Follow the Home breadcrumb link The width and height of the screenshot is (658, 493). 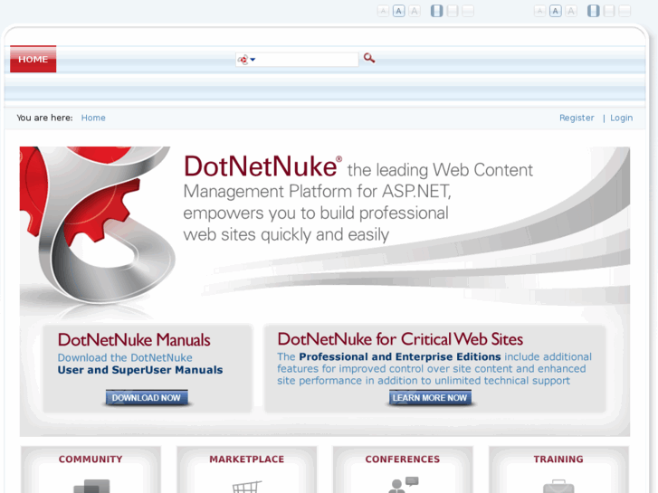(93, 118)
